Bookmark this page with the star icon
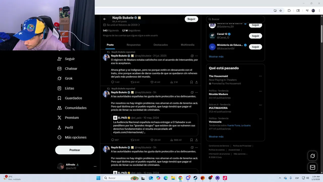The width and height of the screenshot is (323, 182). pyautogui.click(x=281, y=11)
